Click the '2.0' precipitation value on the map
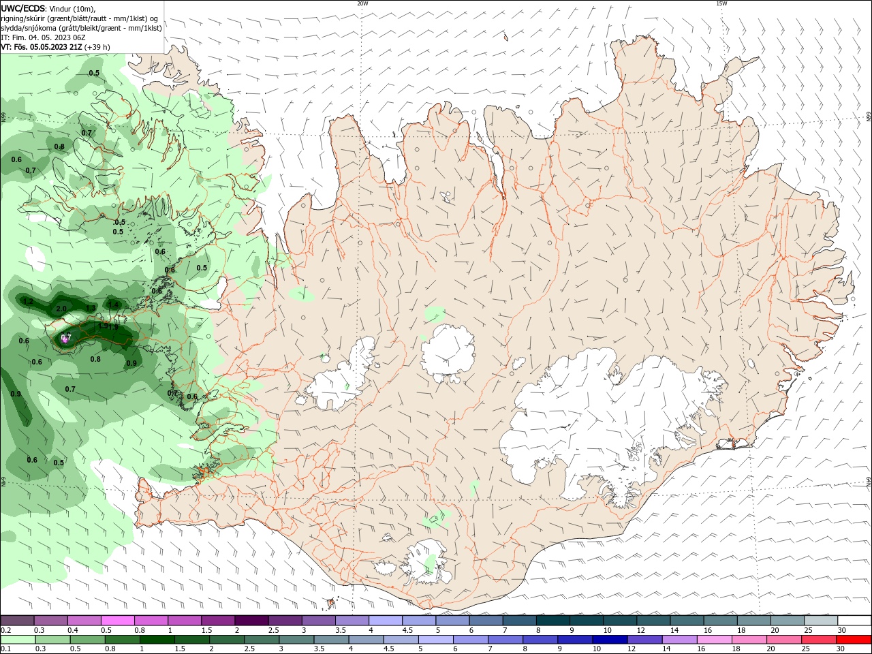The width and height of the screenshot is (872, 654). [x=61, y=309]
